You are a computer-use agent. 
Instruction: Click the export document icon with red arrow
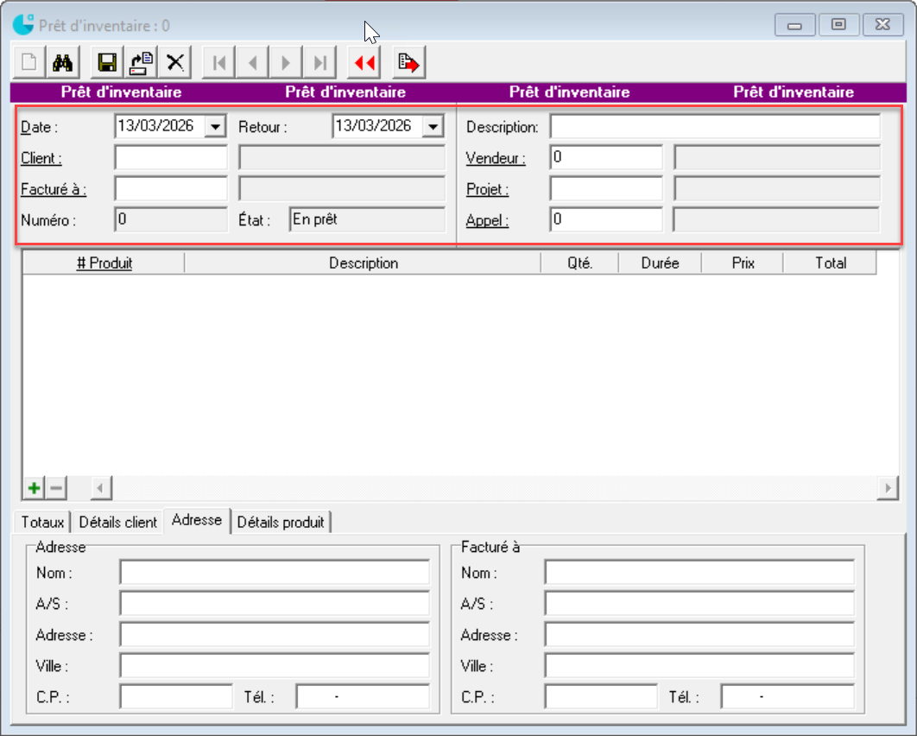click(408, 62)
